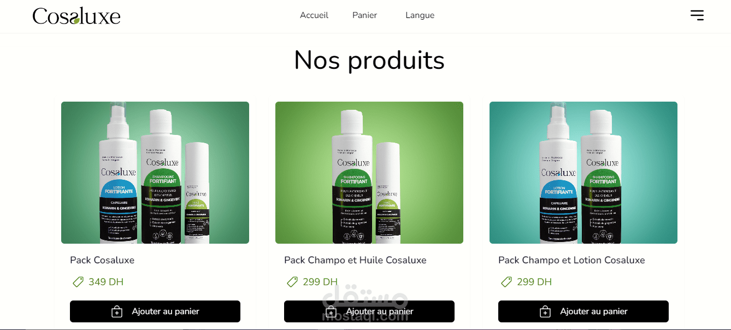The image size is (731, 330).
Task: Open the Langue selector
Action: (x=420, y=15)
